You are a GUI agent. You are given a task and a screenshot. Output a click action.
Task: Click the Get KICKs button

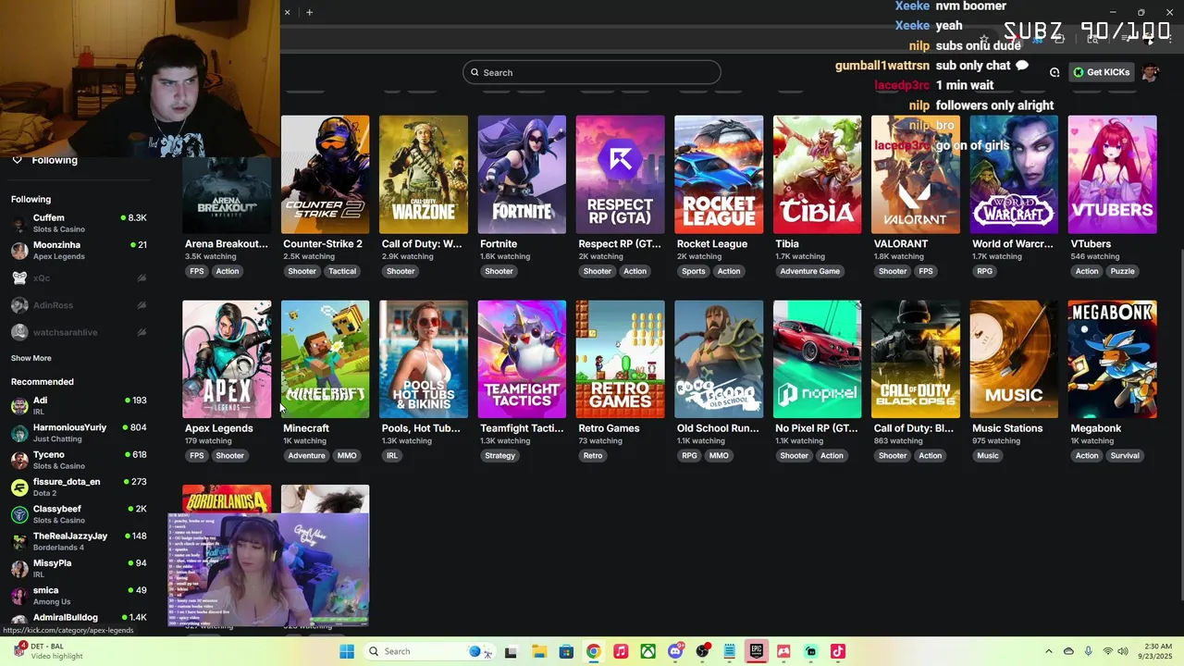[x=1102, y=72]
